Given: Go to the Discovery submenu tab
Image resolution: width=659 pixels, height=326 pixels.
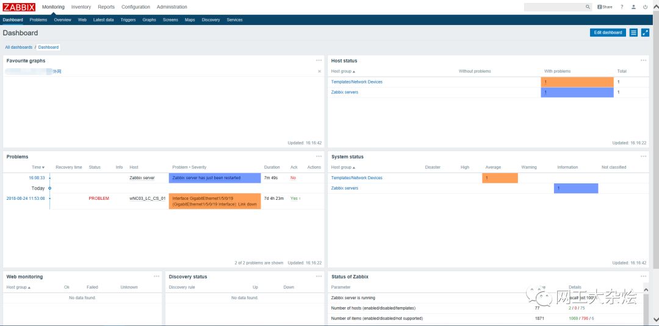Looking at the screenshot, I should pyautogui.click(x=211, y=19).
